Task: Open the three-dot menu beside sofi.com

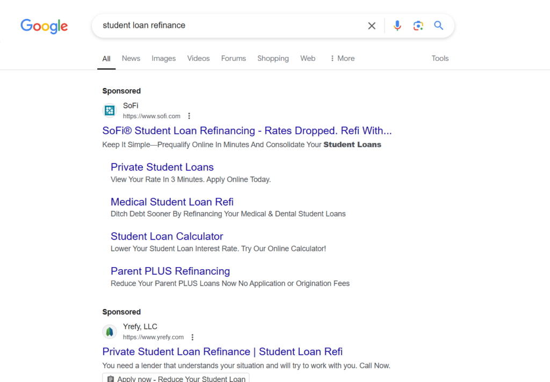Action: point(189,116)
